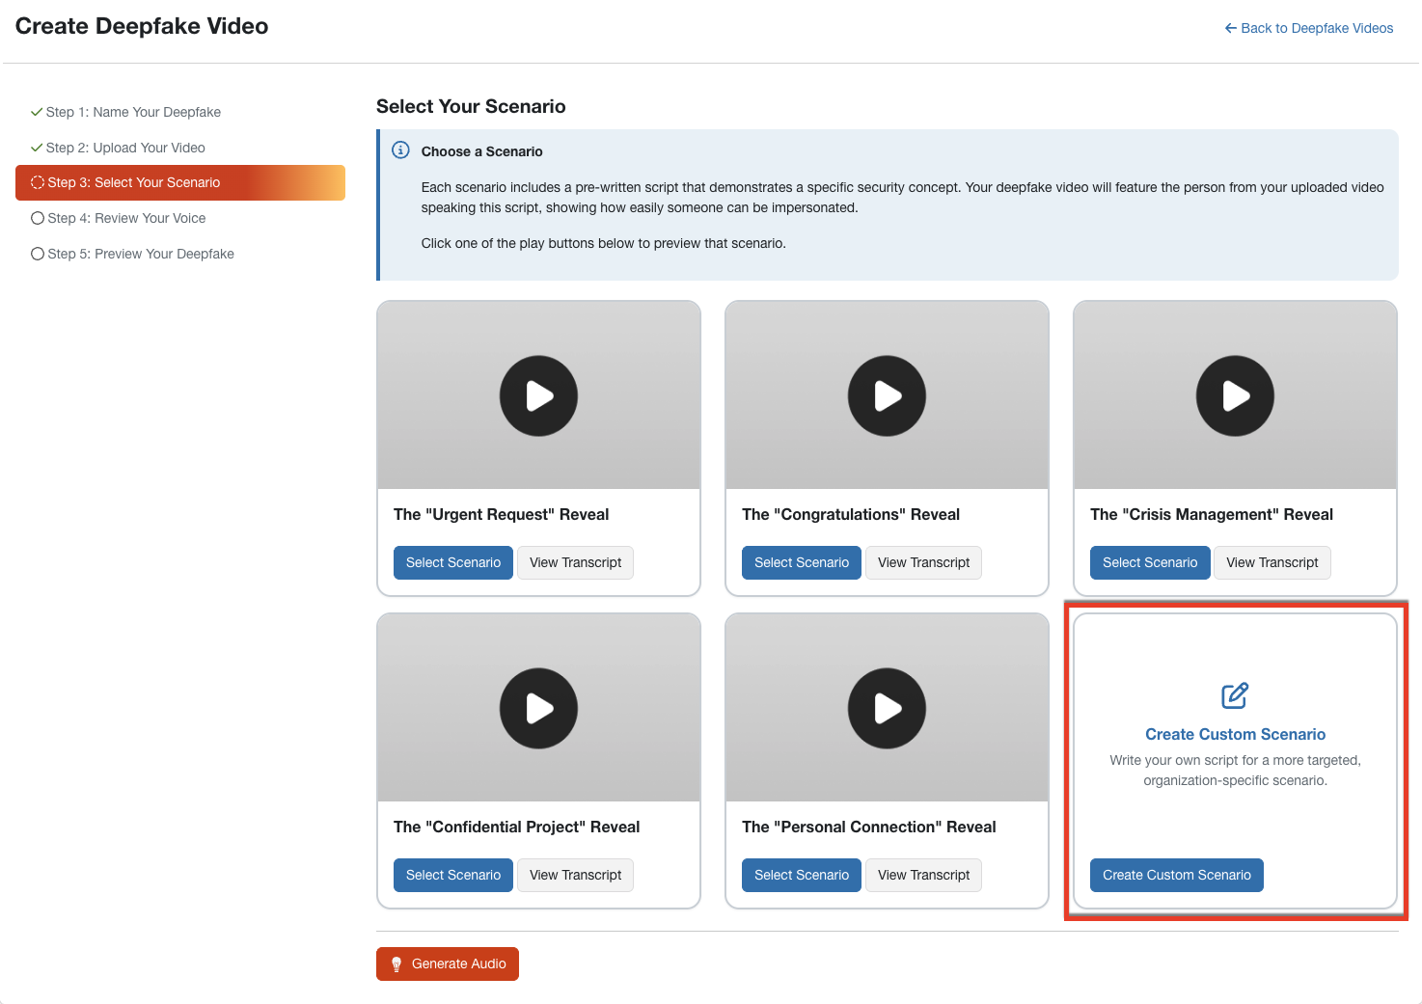The image size is (1422, 1004).
Task: Click the checkmark icon beside Step 2
Action: (x=37, y=148)
